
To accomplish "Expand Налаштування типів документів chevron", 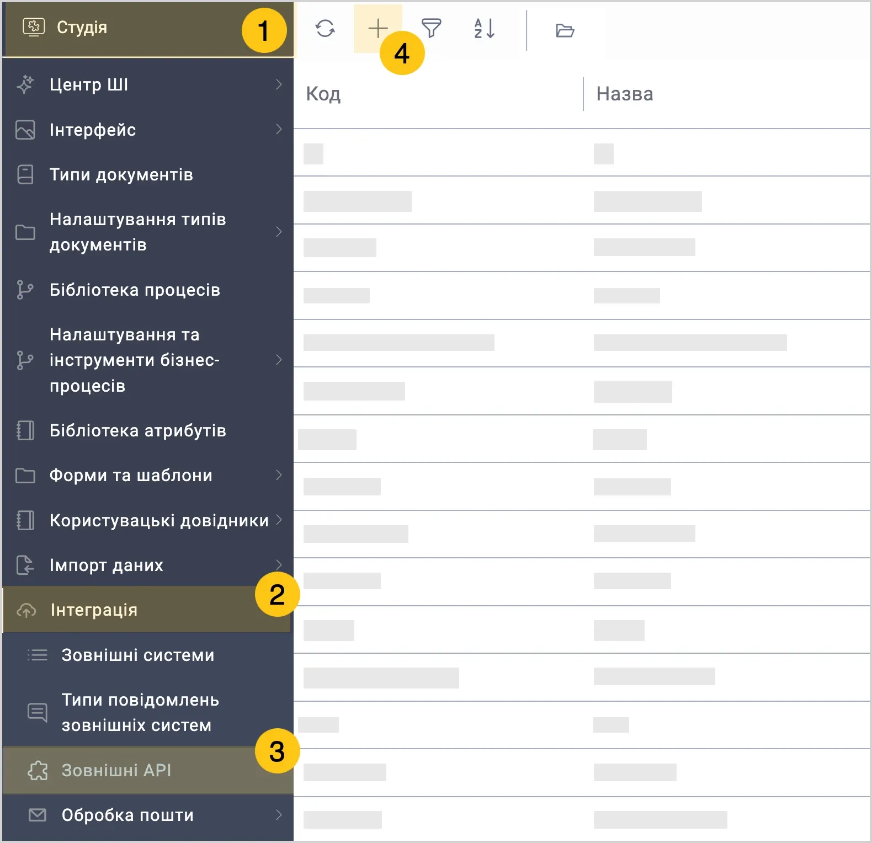I will click(x=279, y=232).
